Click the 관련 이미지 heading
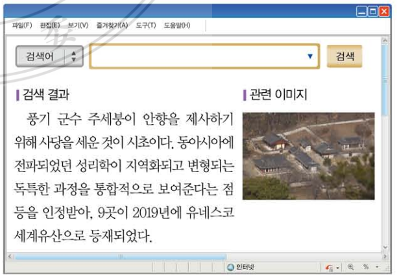Screen dimensions: 397x276 278,95
